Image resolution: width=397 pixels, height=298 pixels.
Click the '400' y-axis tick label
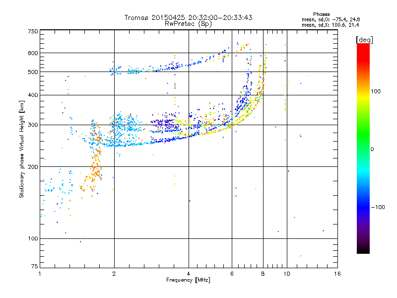pos(33,95)
